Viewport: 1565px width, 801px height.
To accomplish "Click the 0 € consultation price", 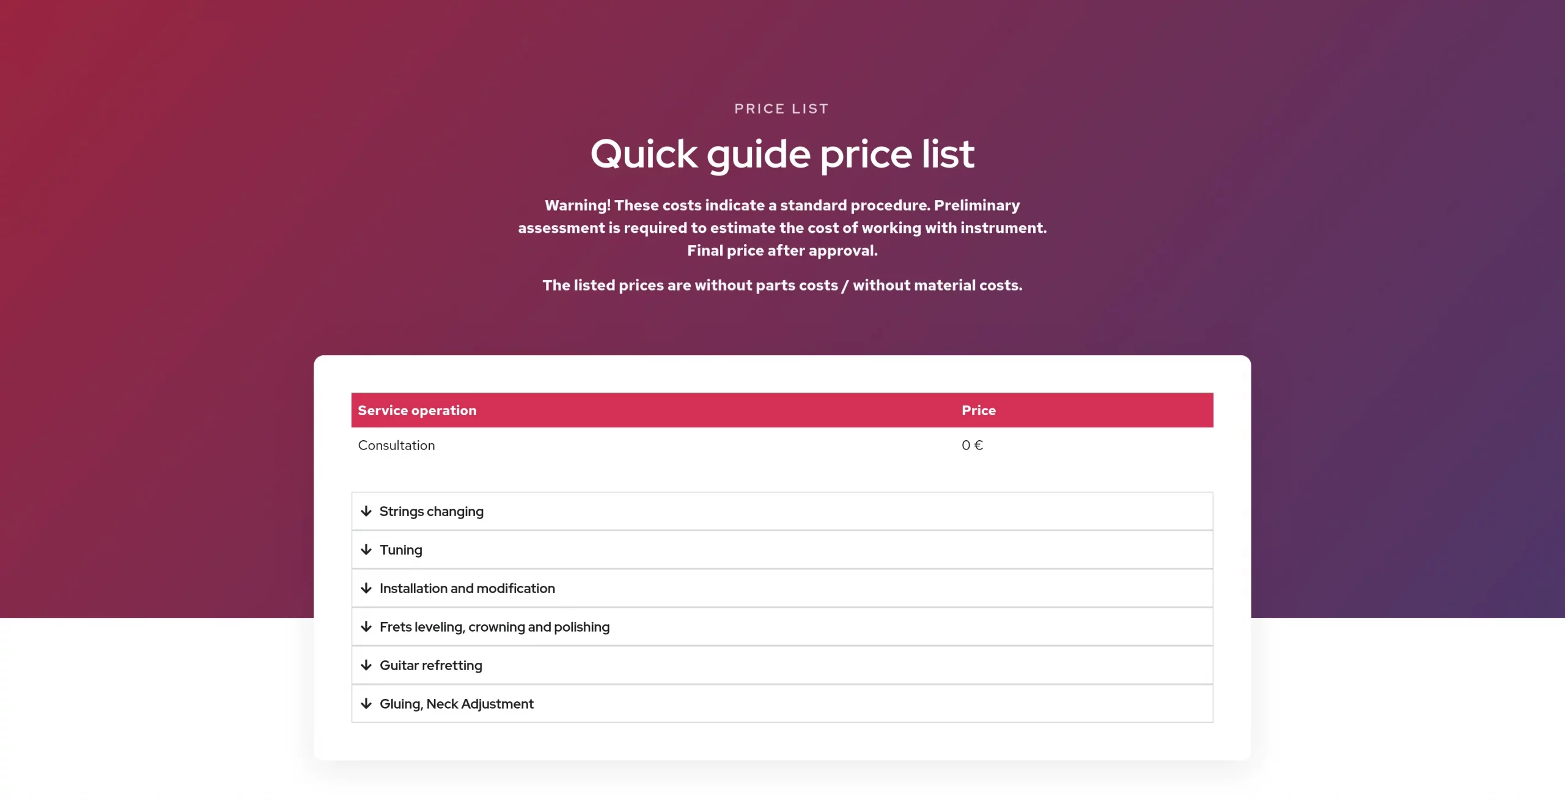I will click(972, 445).
